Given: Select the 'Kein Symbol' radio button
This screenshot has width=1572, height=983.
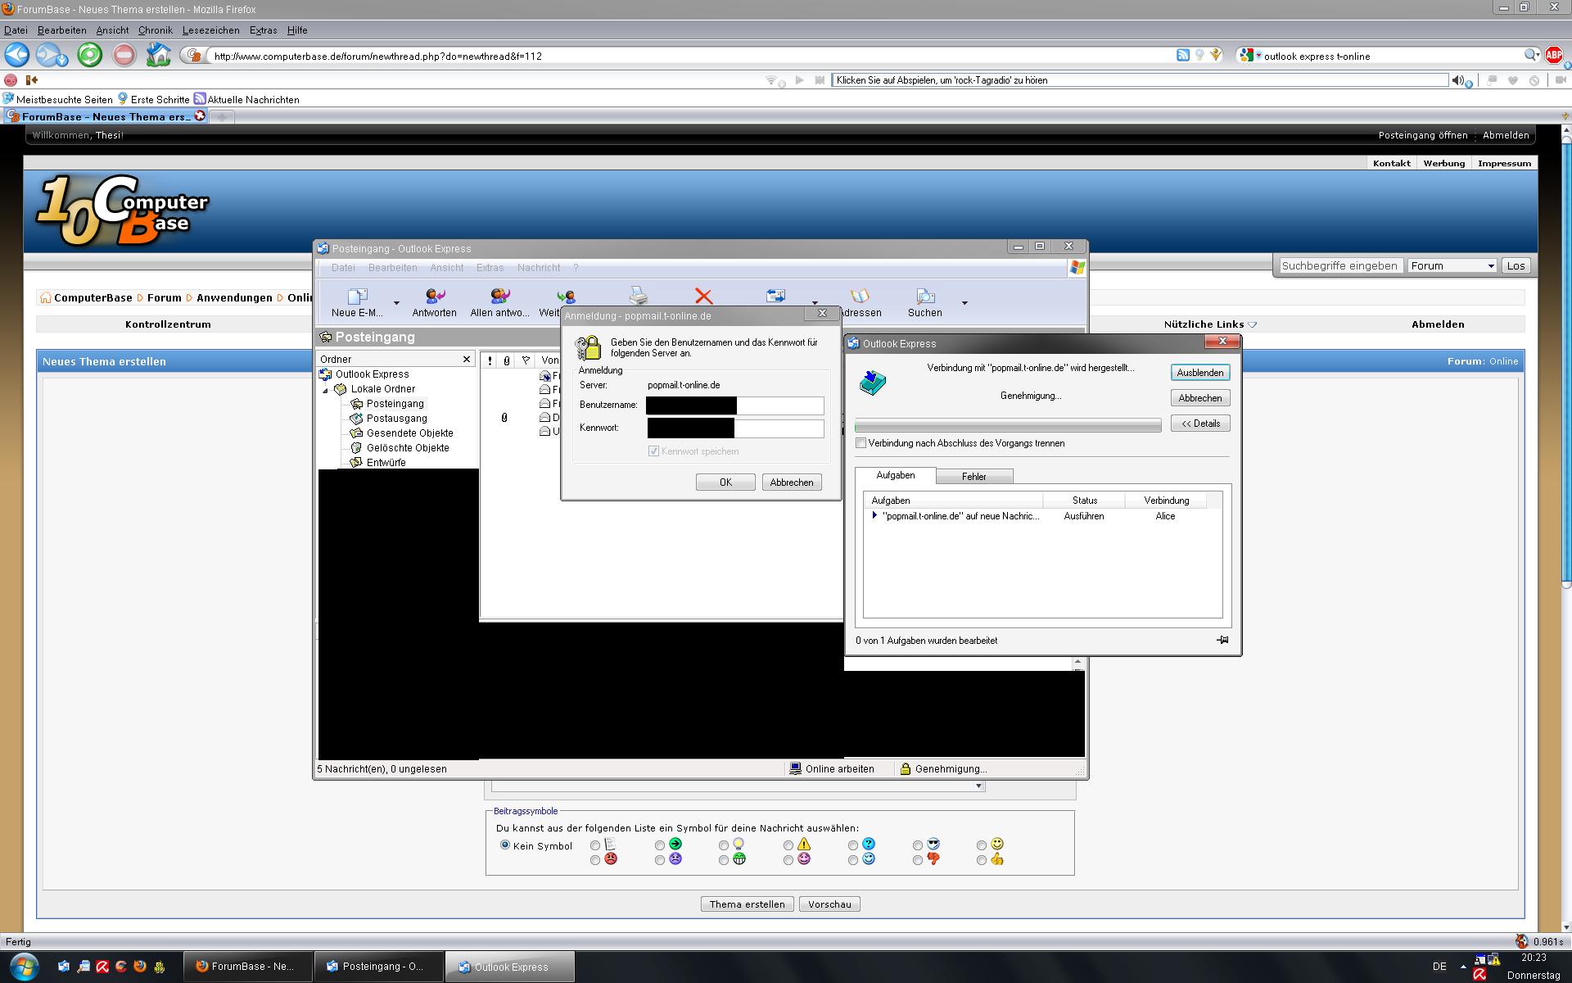Looking at the screenshot, I should [505, 845].
